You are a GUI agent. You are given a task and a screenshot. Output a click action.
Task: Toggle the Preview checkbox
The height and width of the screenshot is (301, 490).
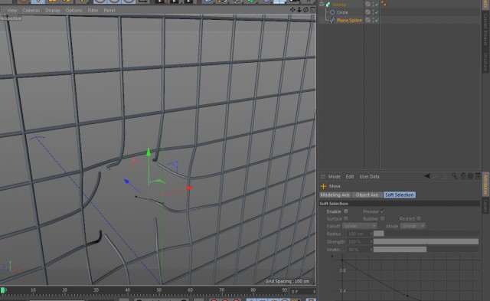click(x=383, y=211)
